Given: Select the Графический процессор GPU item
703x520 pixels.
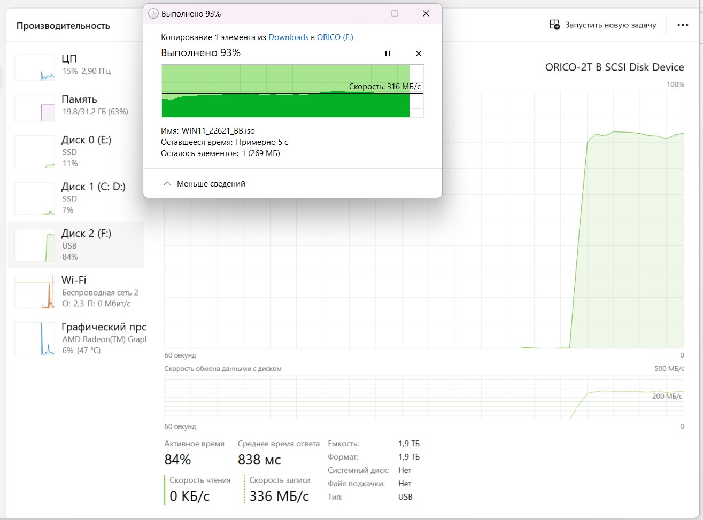Looking at the screenshot, I should [x=76, y=338].
